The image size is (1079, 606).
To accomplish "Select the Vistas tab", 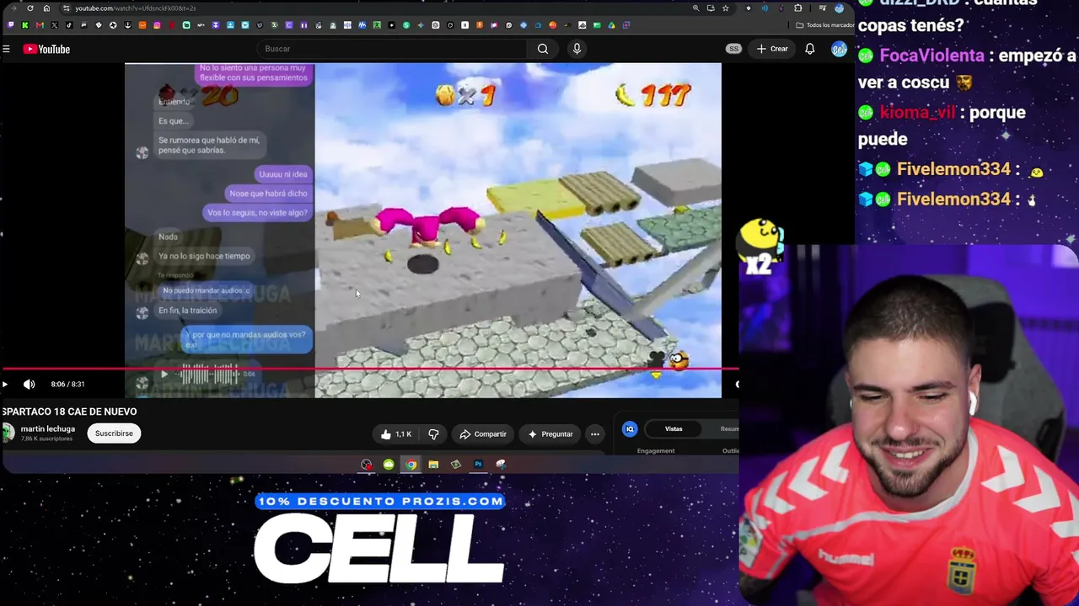I will [x=674, y=429].
